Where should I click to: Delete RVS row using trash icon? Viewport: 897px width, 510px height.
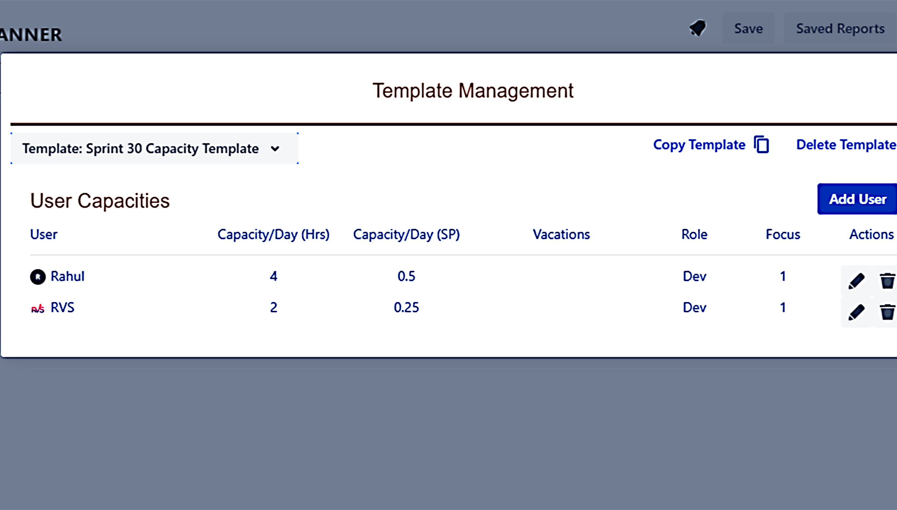pyautogui.click(x=887, y=312)
